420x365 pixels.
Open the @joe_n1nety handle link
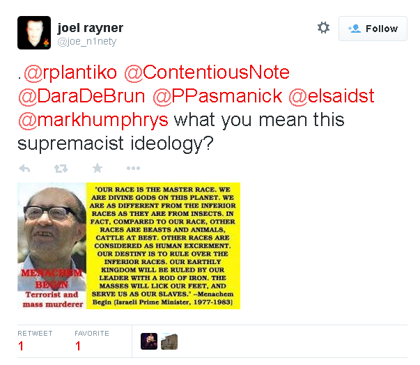click(x=87, y=42)
